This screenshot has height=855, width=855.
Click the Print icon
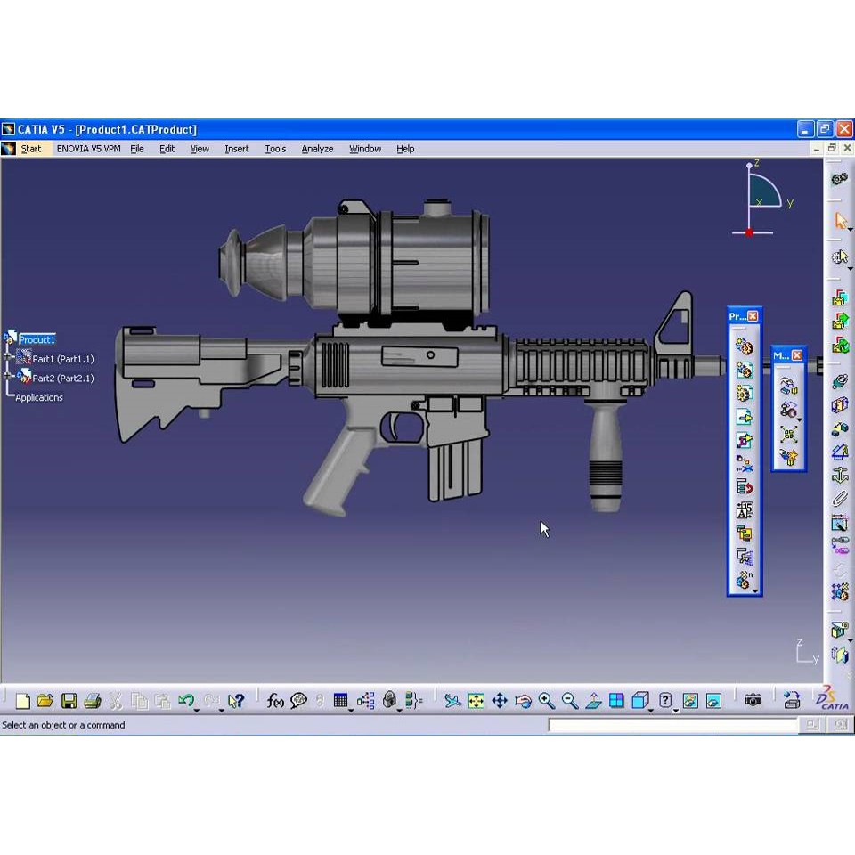tap(92, 701)
